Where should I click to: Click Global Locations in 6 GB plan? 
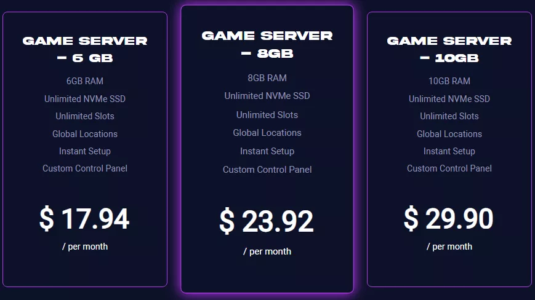tap(85, 134)
